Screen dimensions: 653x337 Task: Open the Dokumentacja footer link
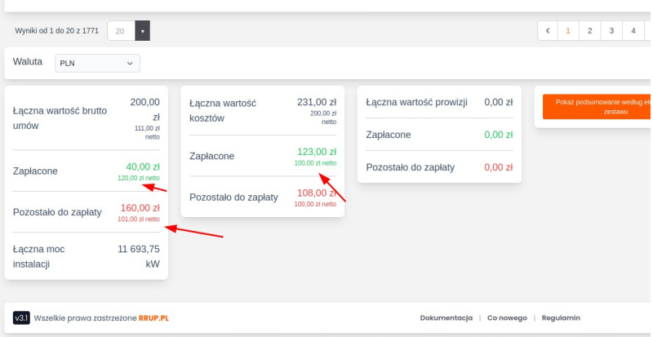coord(446,317)
